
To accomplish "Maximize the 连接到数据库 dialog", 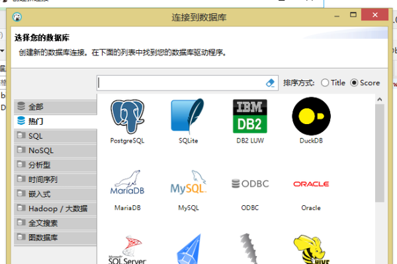I will click(353, 15).
